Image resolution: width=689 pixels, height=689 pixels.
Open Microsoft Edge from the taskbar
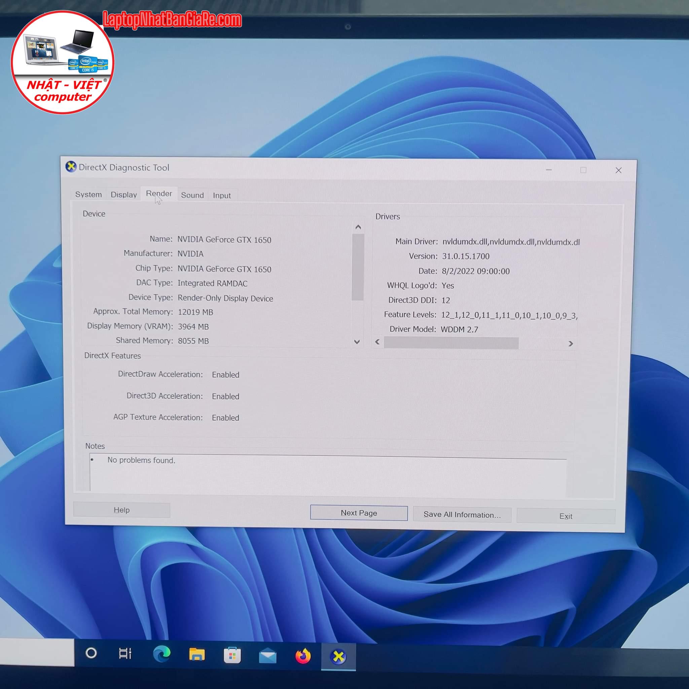click(161, 654)
